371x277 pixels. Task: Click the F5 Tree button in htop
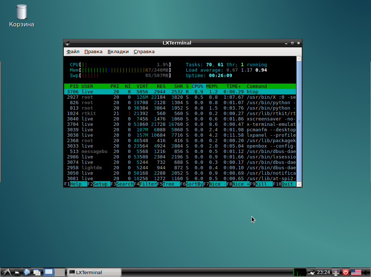(168, 184)
